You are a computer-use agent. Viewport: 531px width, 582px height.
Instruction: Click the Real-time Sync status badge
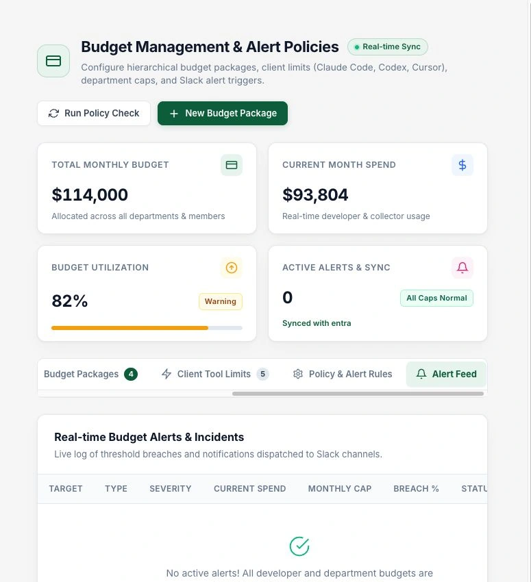point(388,47)
